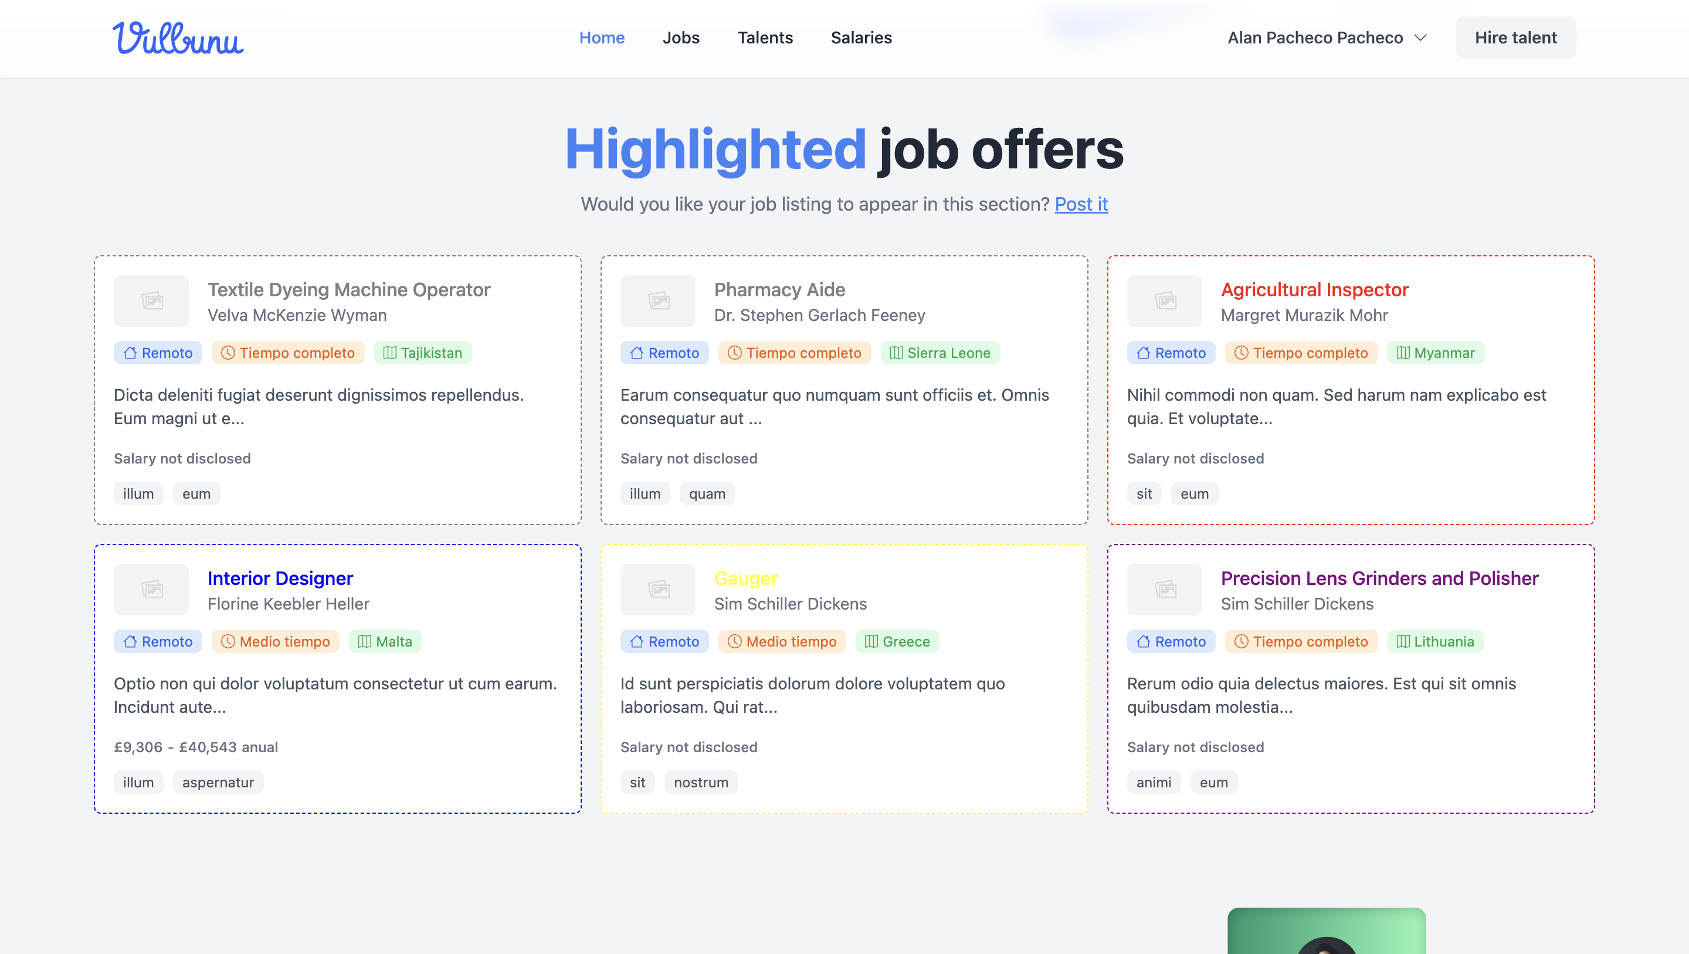Click the Remoto home icon in Pharmacy Aide card
This screenshot has height=954, width=1689.
pos(637,353)
